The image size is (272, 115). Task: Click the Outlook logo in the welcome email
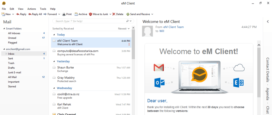click(x=159, y=83)
